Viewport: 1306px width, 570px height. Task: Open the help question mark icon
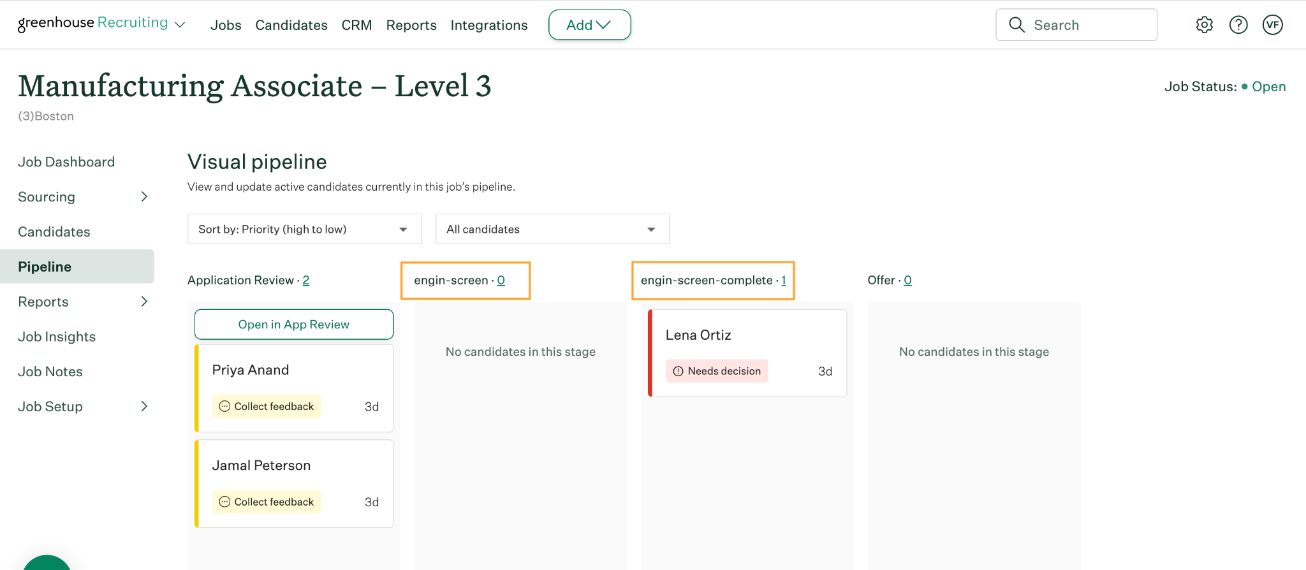click(1238, 25)
